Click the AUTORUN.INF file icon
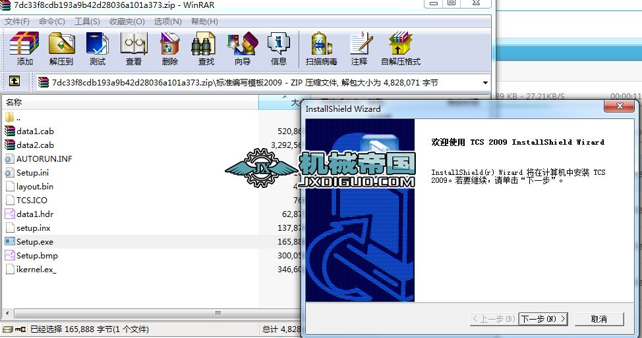The height and width of the screenshot is (338, 642). point(10,159)
